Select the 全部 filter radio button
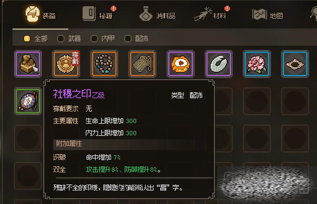The image size is (317, 204). tap(27, 38)
